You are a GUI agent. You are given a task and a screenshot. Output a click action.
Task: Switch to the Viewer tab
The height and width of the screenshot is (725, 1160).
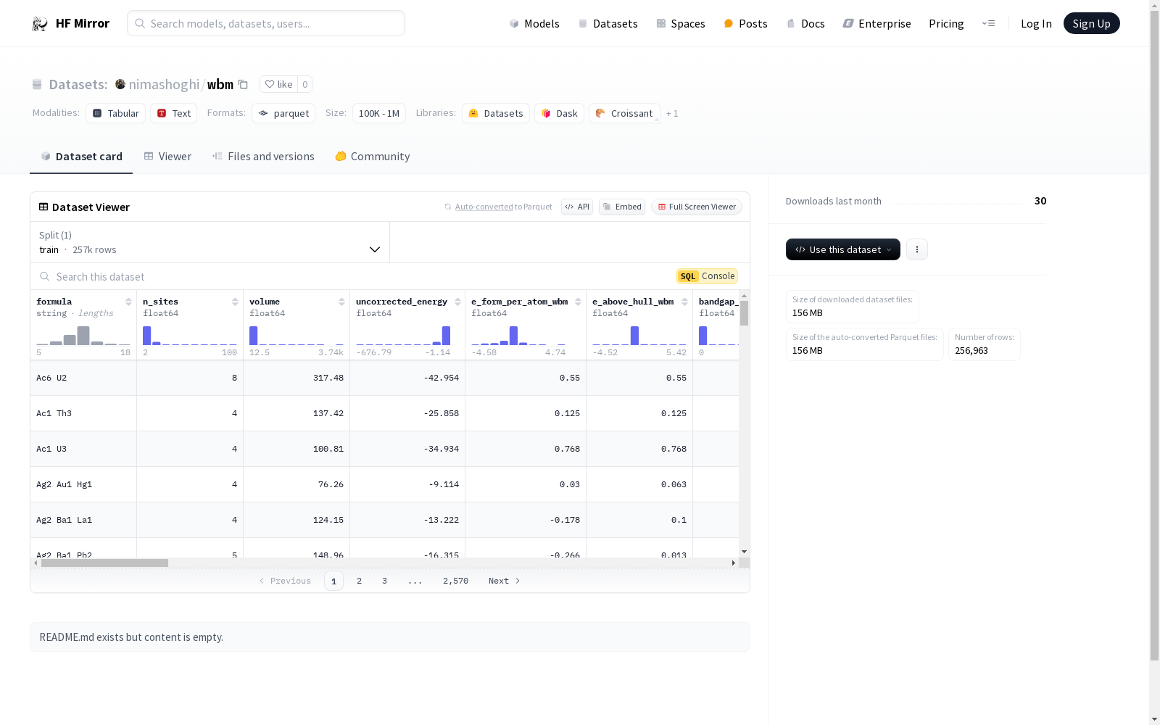(167, 157)
